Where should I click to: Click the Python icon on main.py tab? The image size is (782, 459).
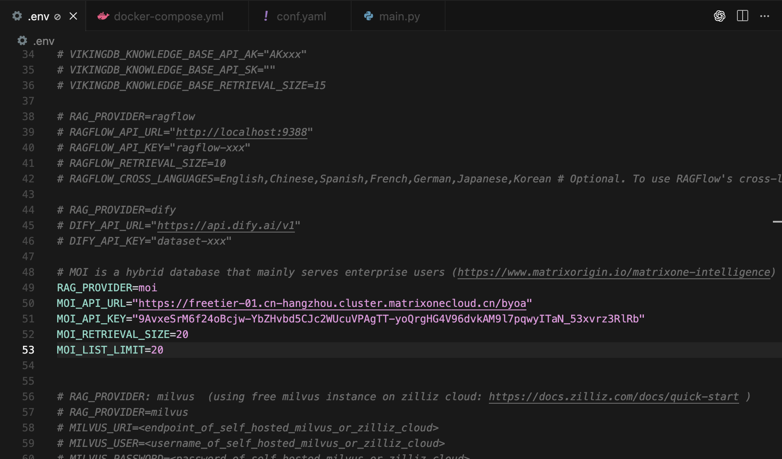(368, 16)
